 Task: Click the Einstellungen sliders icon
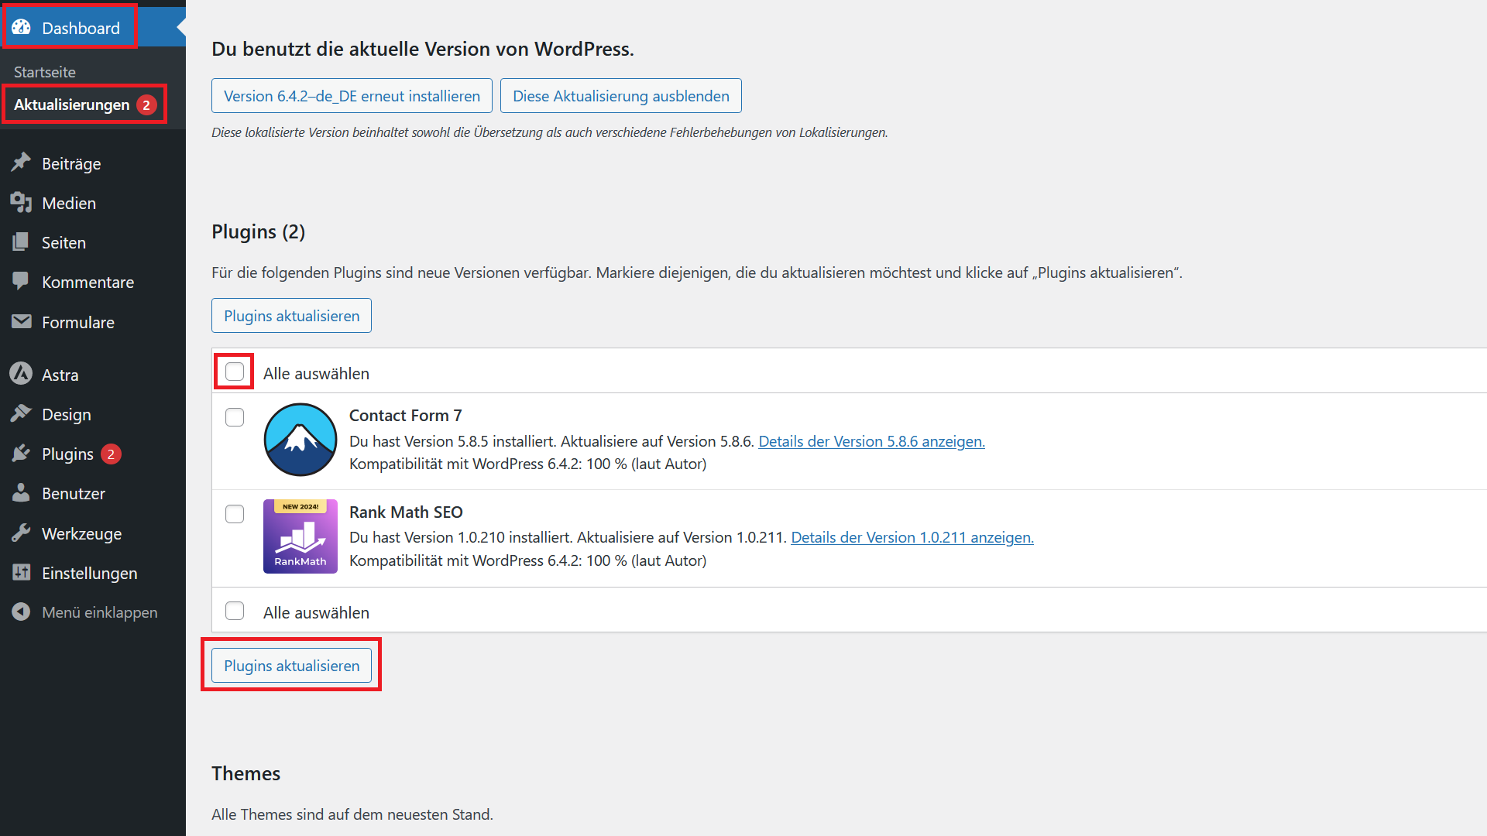tap(21, 573)
